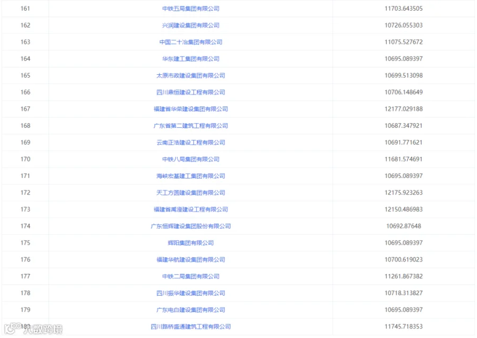Image resolution: width=477 pixels, height=338 pixels.
Task: Open the 辉阳集团有限公司 link
Action: tap(191, 243)
